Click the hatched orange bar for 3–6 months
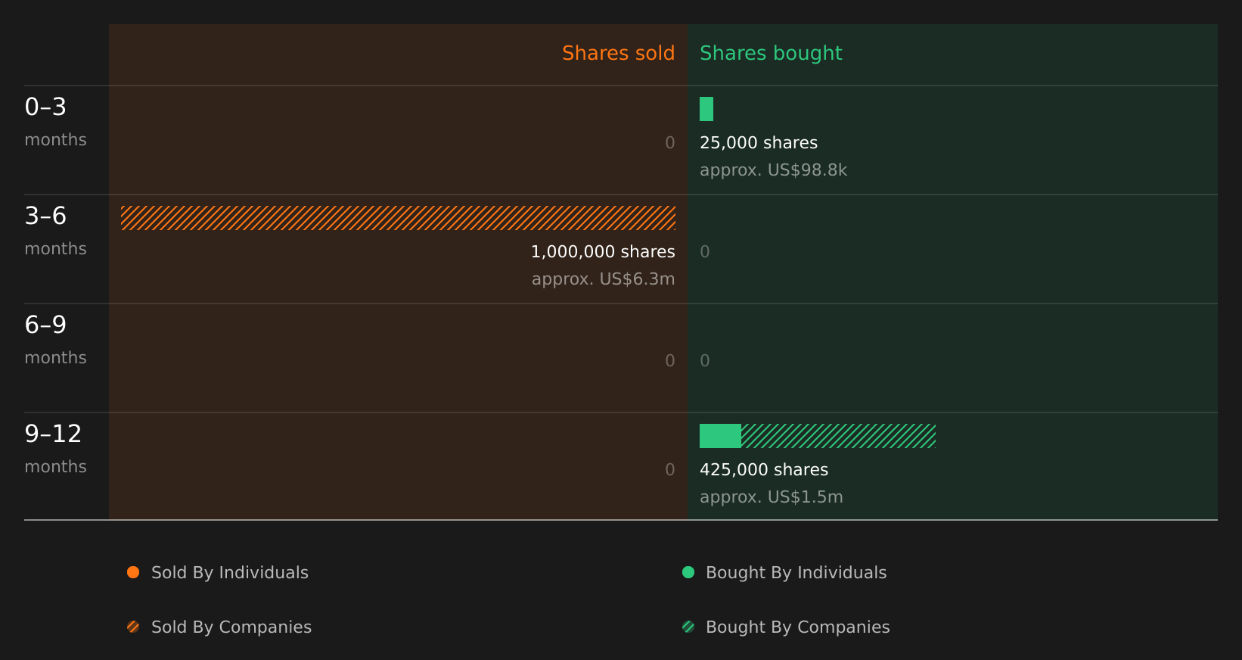 pos(398,218)
